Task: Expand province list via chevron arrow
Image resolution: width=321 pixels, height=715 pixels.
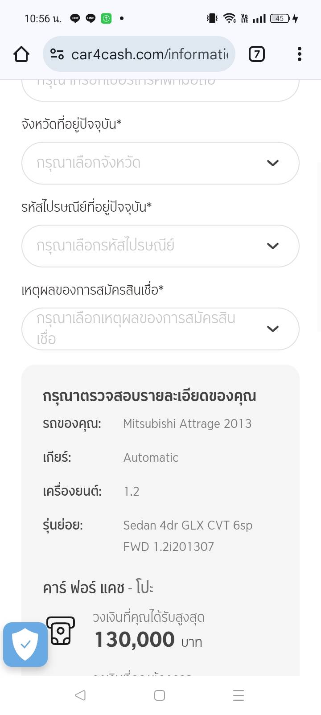Action: pyautogui.click(x=272, y=163)
